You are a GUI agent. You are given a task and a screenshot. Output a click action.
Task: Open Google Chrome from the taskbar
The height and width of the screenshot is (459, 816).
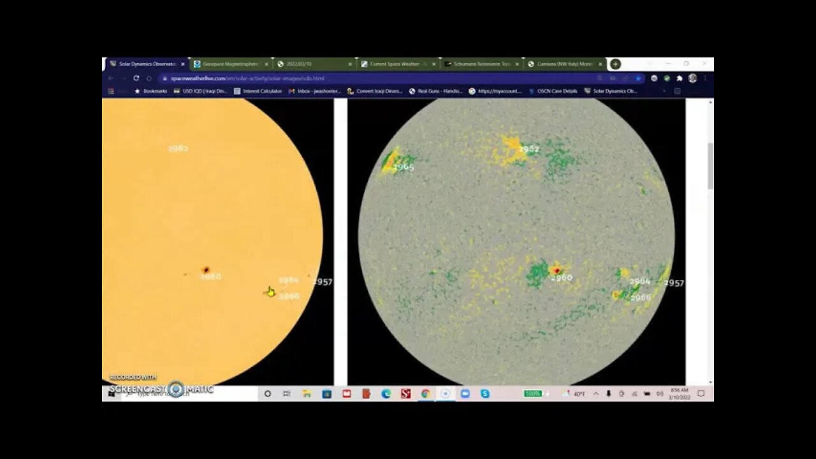(x=425, y=394)
